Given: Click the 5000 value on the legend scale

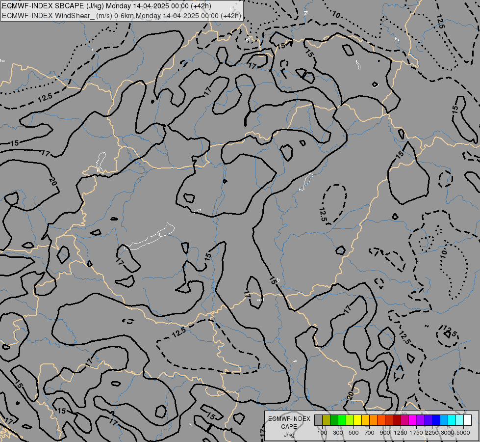Looking at the screenshot, I should (x=463, y=433).
